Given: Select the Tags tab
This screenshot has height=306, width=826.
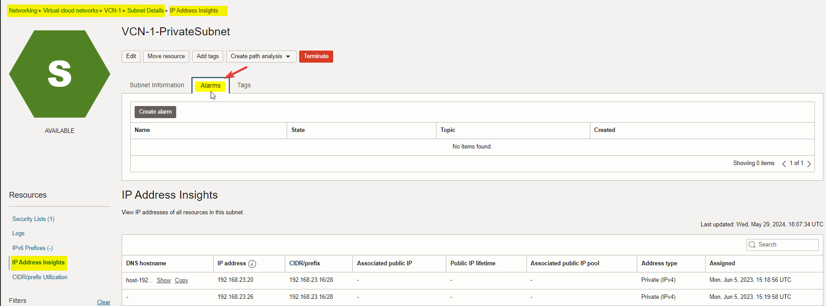Looking at the screenshot, I should (244, 85).
